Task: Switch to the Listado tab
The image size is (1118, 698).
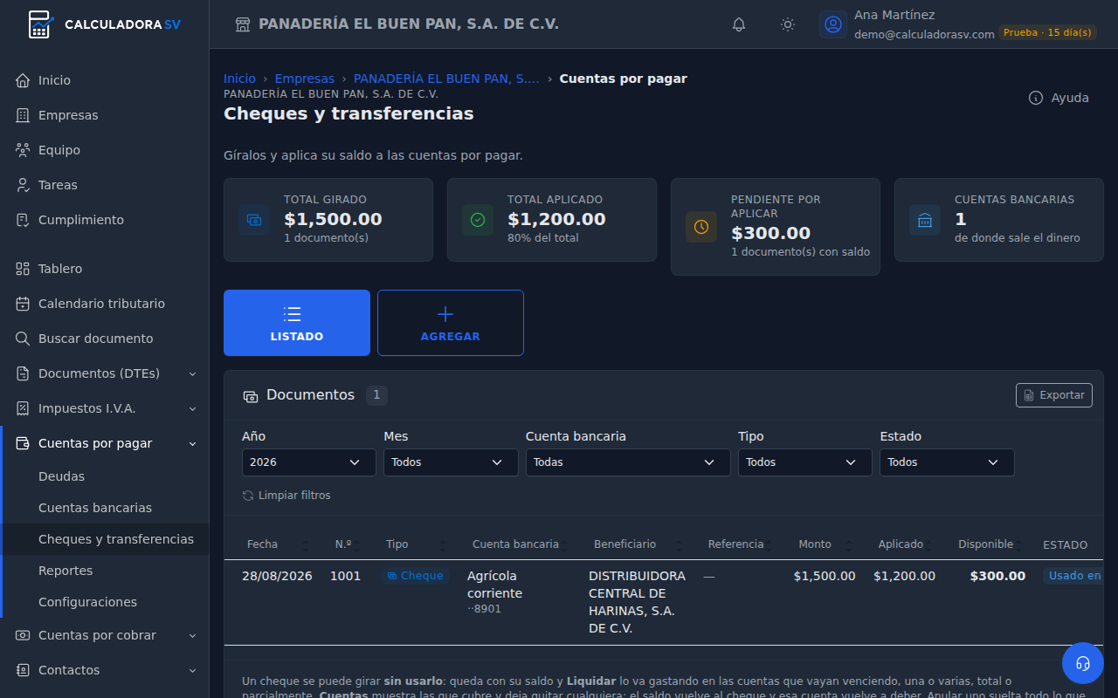Action: tap(297, 323)
